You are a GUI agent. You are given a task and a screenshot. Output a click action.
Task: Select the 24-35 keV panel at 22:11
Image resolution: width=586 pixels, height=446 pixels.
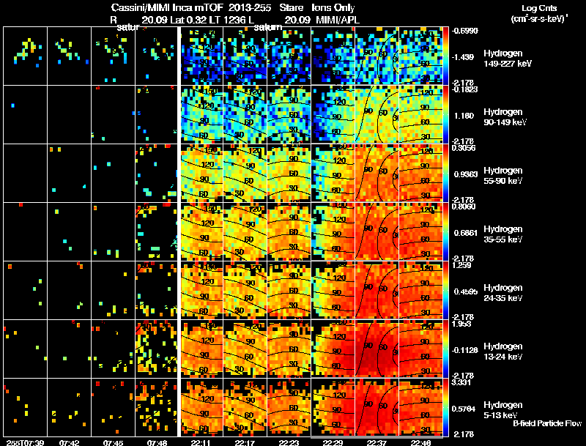(202, 290)
